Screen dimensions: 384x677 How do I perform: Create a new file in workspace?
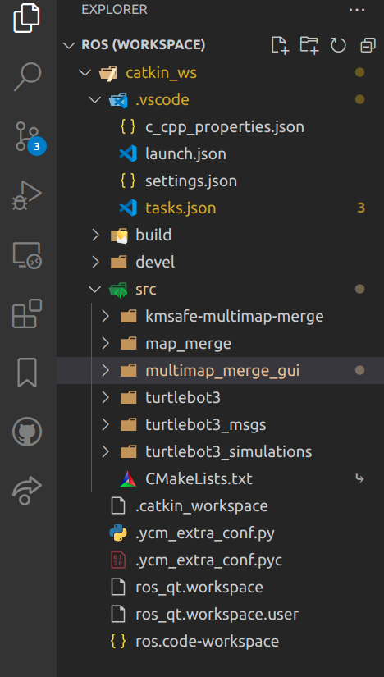point(280,45)
